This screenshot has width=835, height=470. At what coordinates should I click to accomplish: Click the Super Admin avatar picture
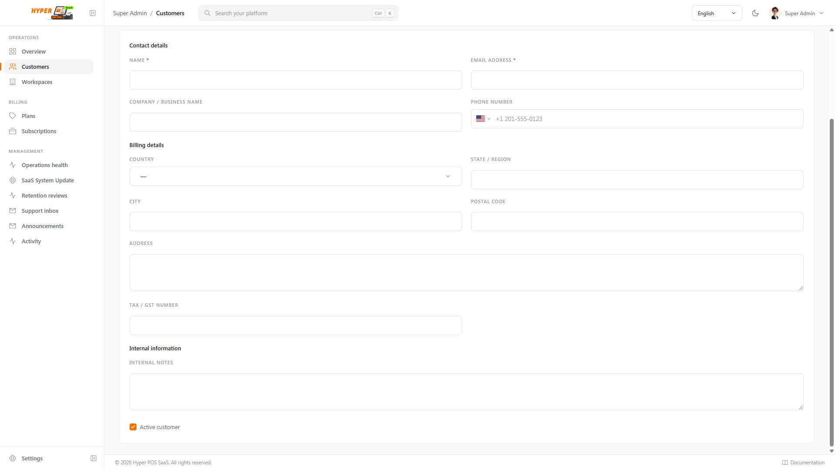[x=775, y=13]
